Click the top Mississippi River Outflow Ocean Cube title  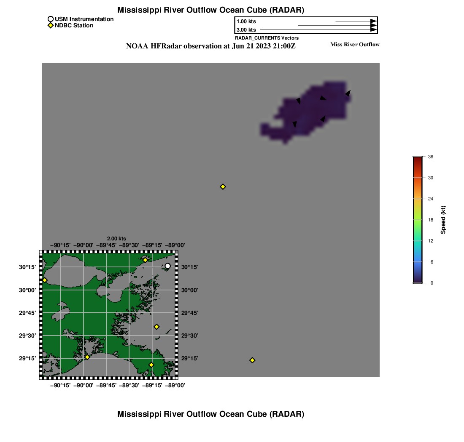pyautogui.click(x=210, y=10)
